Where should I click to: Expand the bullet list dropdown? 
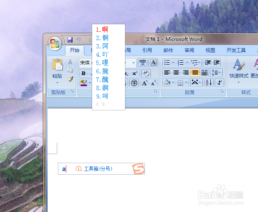[x=173, y=63]
